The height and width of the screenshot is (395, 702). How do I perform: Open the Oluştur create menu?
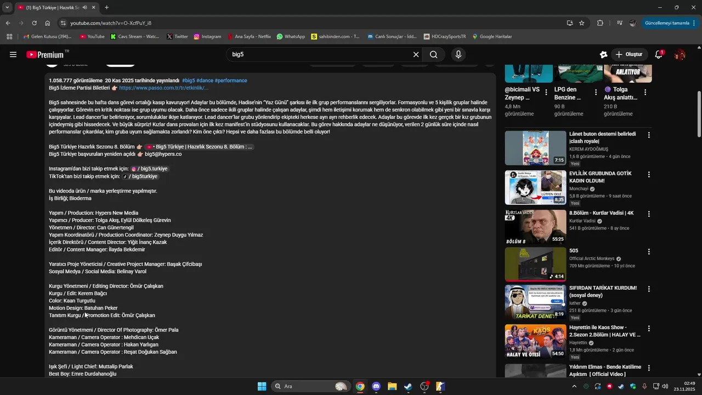pyautogui.click(x=629, y=54)
